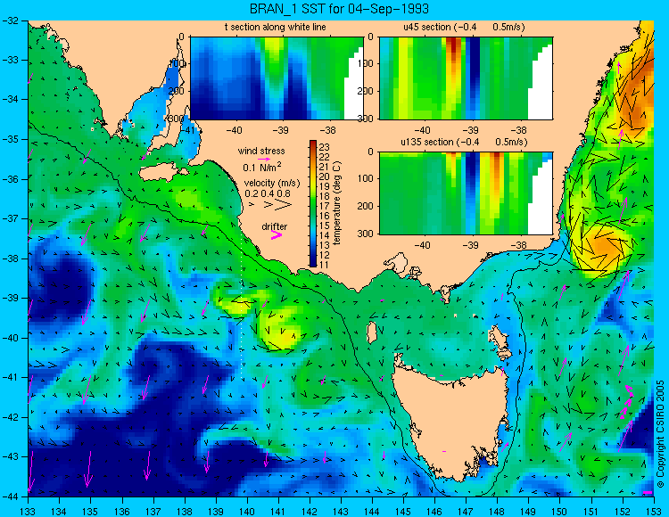Screen dimensions: 669x517
Task: Click latitude axis label -41
Action: tap(12, 378)
